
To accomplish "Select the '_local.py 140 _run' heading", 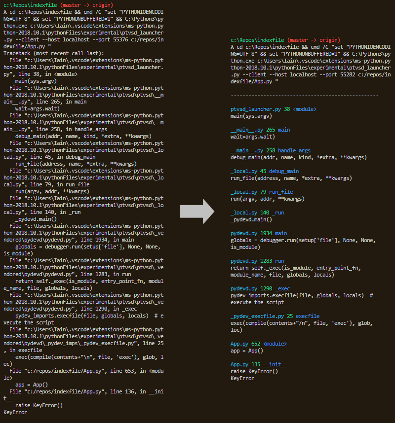I will (x=257, y=212).
